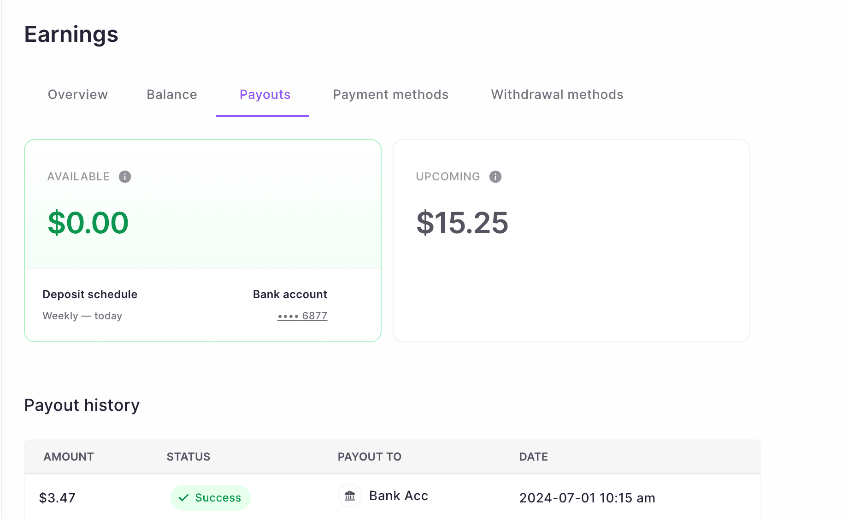Viewport: 848px width, 519px height.
Task: Click the info icon beside Available
Action: pos(125,177)
